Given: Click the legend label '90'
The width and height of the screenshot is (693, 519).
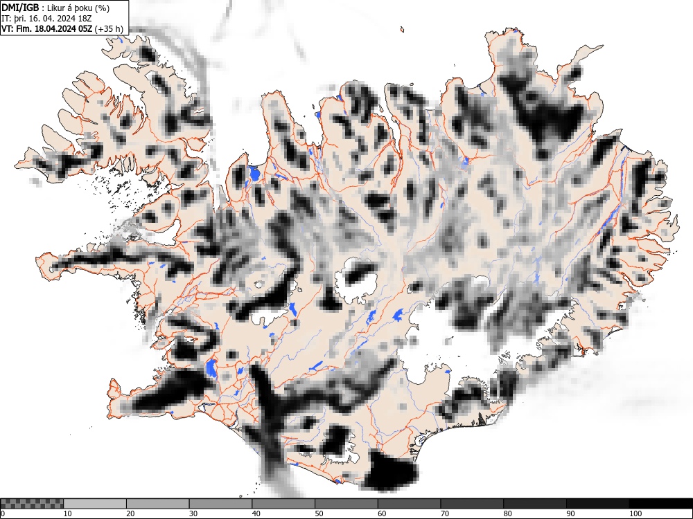Looking at the screenshot, I should pos(570,513).
